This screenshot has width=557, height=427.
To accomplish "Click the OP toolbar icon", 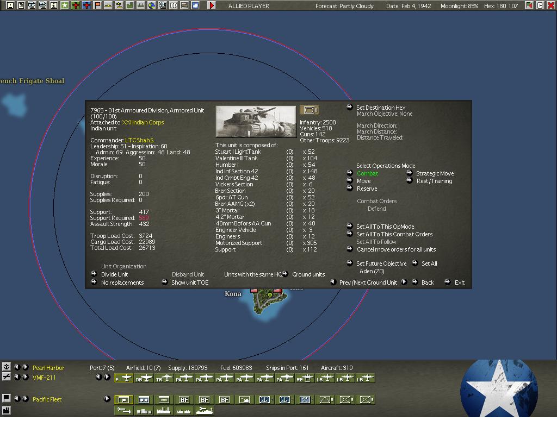I will click(174, 5).
